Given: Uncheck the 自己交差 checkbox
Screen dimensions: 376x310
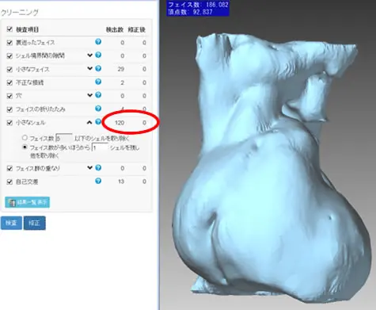Looking at the screenshot, I should click(9, 182).
